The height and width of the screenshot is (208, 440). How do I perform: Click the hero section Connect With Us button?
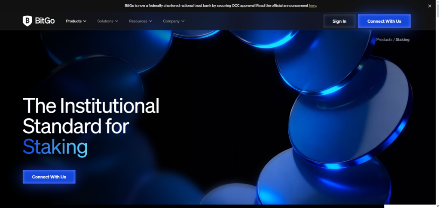coord(49,177)
